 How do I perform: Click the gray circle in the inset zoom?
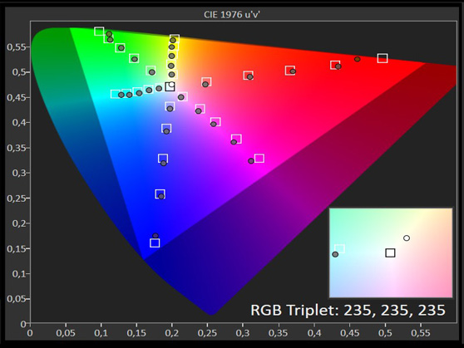tap(335, 254)
